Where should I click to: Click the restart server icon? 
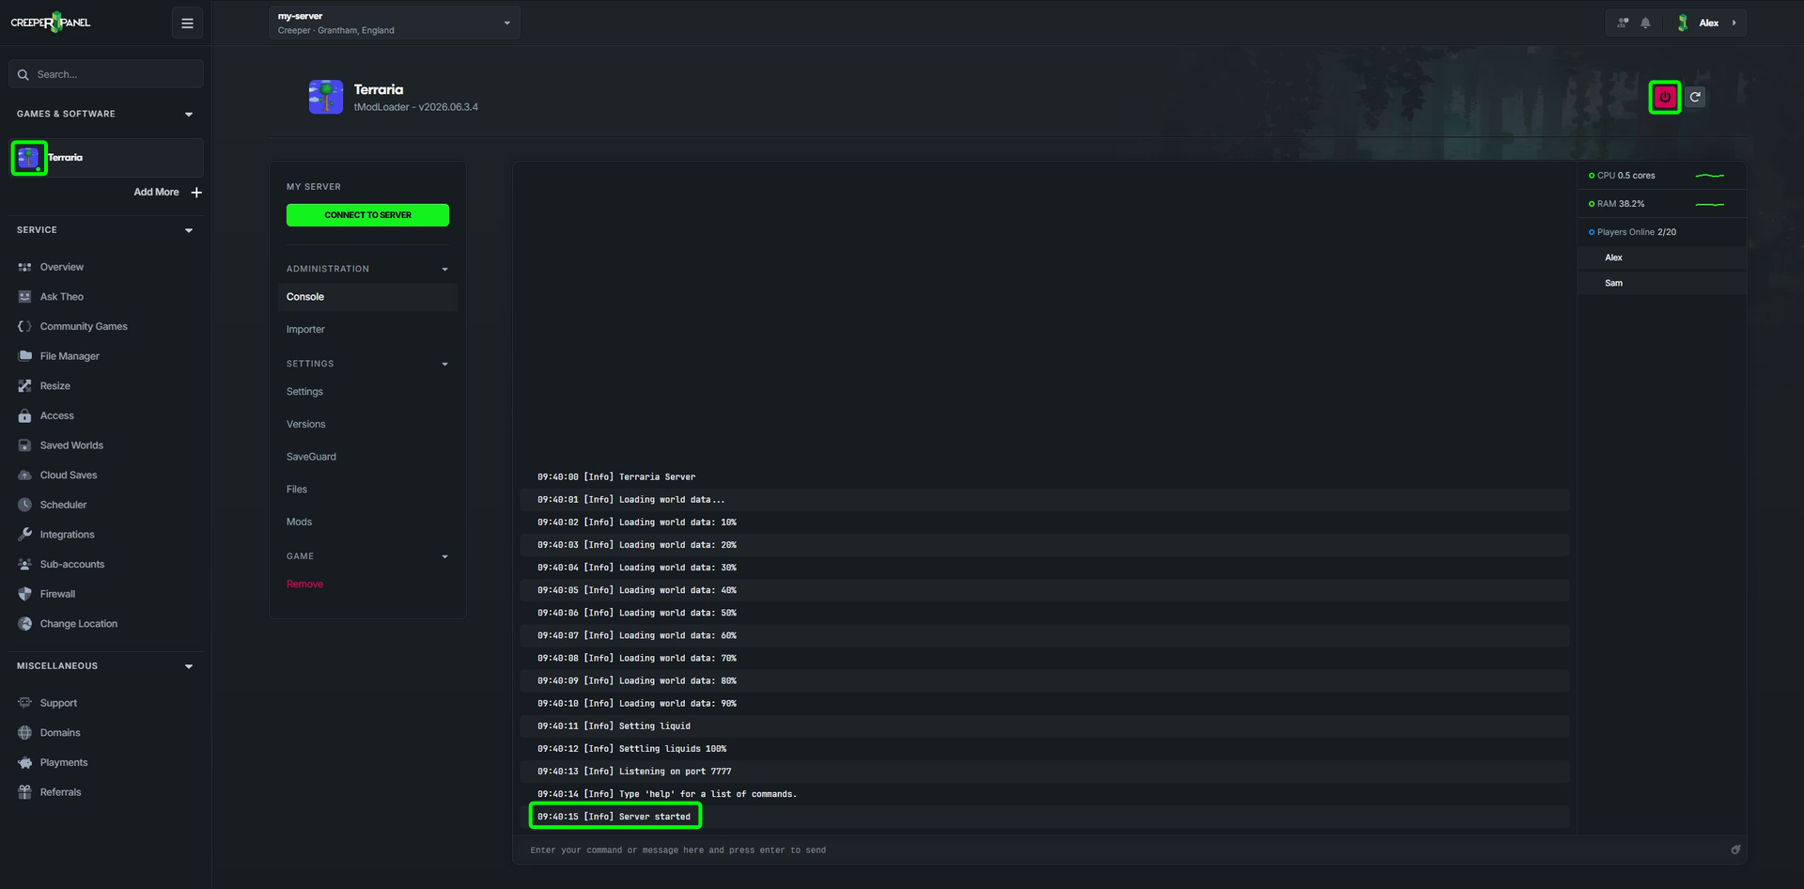click(1695, 97)
